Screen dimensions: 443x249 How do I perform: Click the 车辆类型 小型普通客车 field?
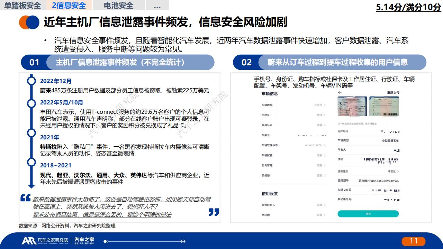(368, 141)
